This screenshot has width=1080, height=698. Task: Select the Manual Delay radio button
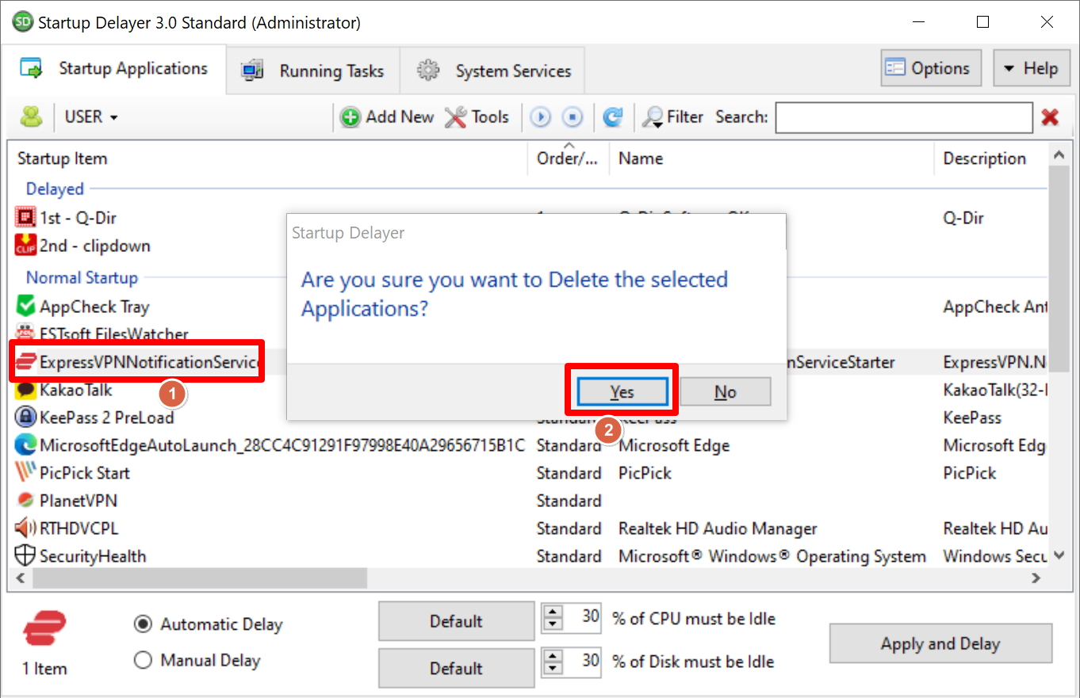(x=143, y=660)
